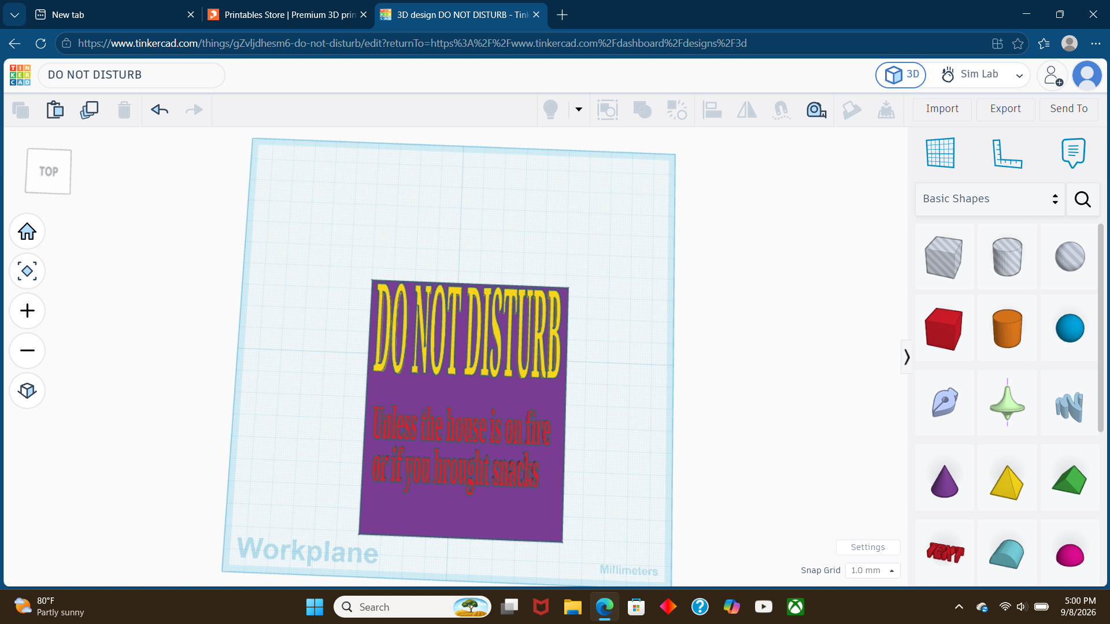Open File Explorer from the taskbar
Screen dimensions: 1110x624
(572, 607)
